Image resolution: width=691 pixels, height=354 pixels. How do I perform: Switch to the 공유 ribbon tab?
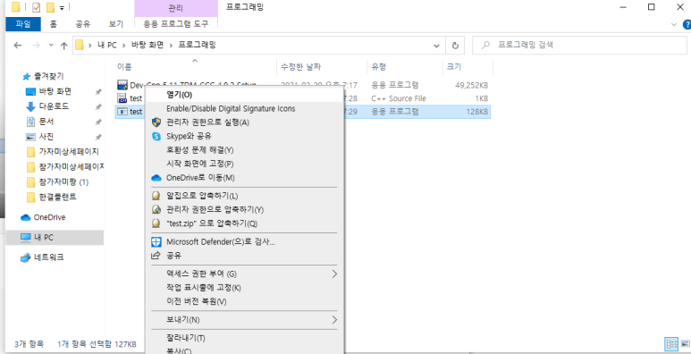[x=83, y=24]
